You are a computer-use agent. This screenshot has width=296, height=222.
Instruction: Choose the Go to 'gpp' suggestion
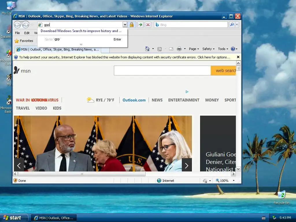point(82,39)
